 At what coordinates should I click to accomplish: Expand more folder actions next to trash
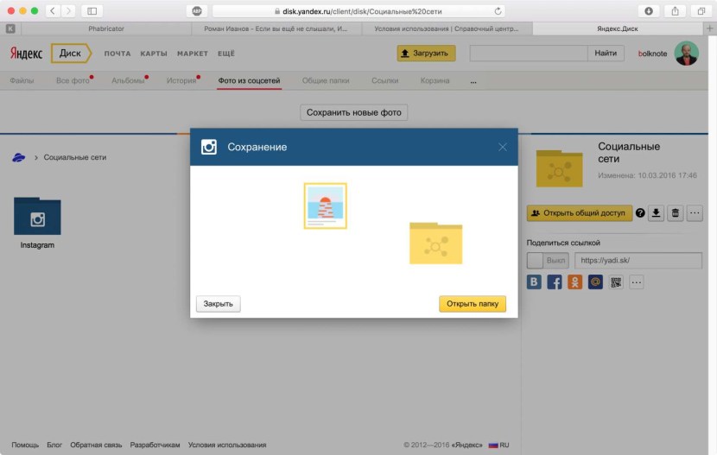pos(695,213)
